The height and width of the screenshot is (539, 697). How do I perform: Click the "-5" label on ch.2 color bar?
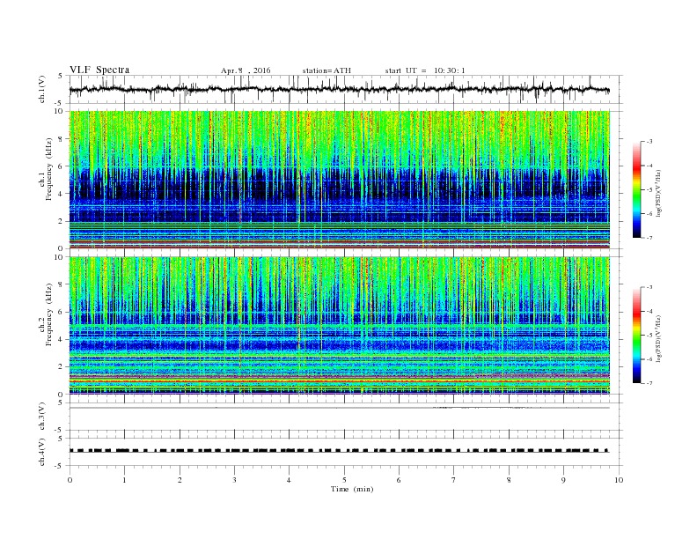click(649, 336)
